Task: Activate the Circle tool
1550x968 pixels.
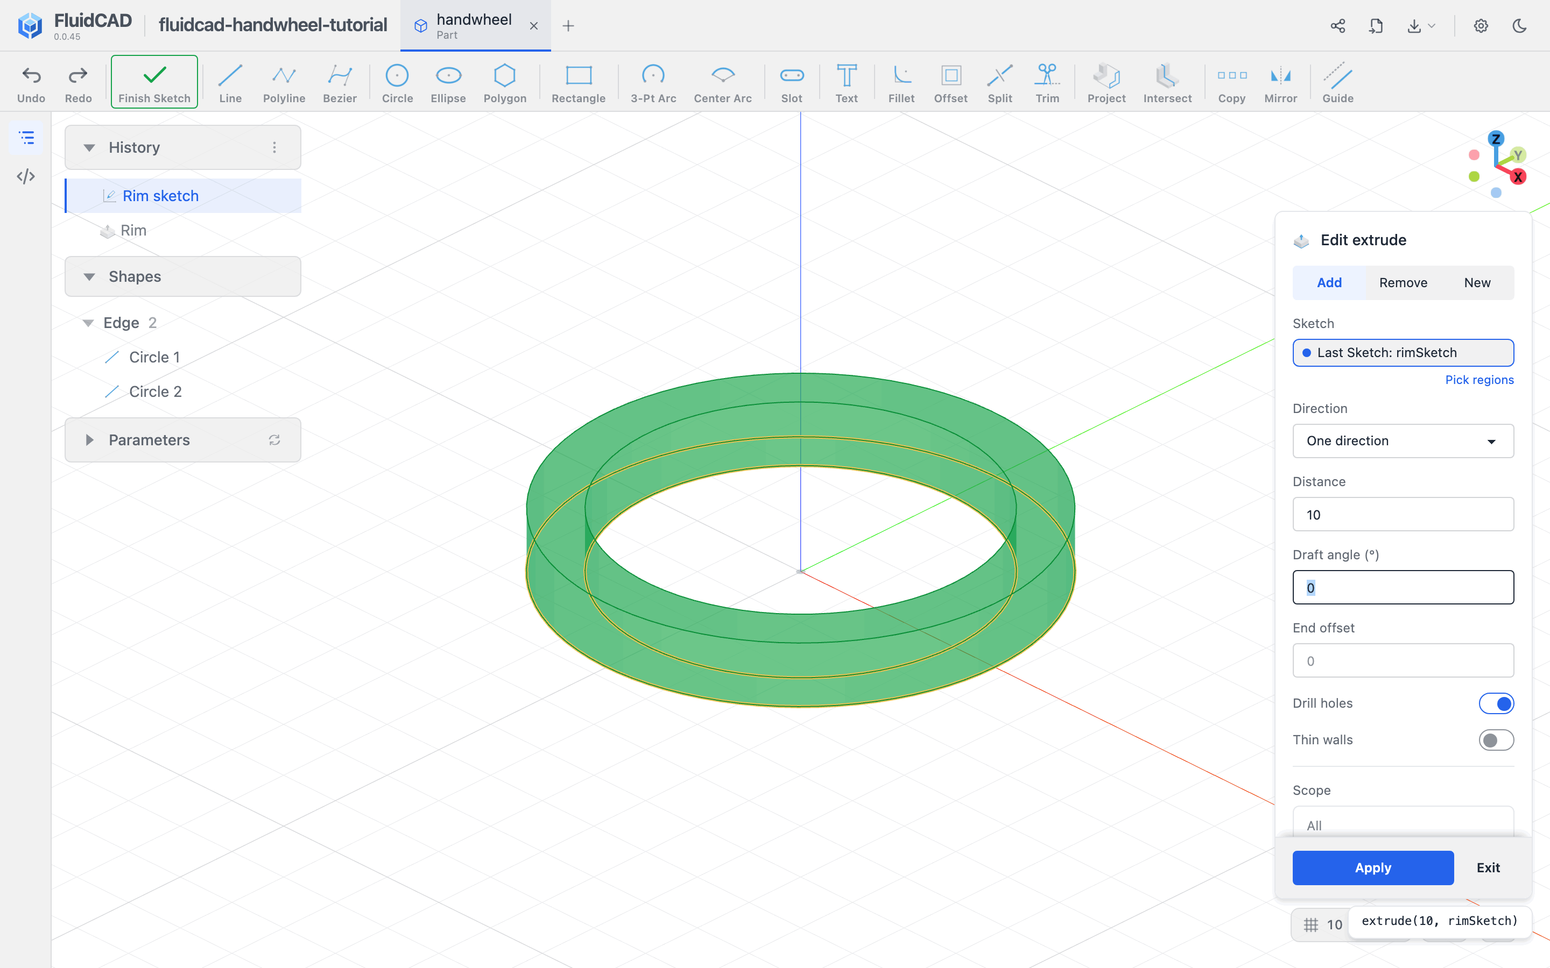Action: [x=397, y=83]
